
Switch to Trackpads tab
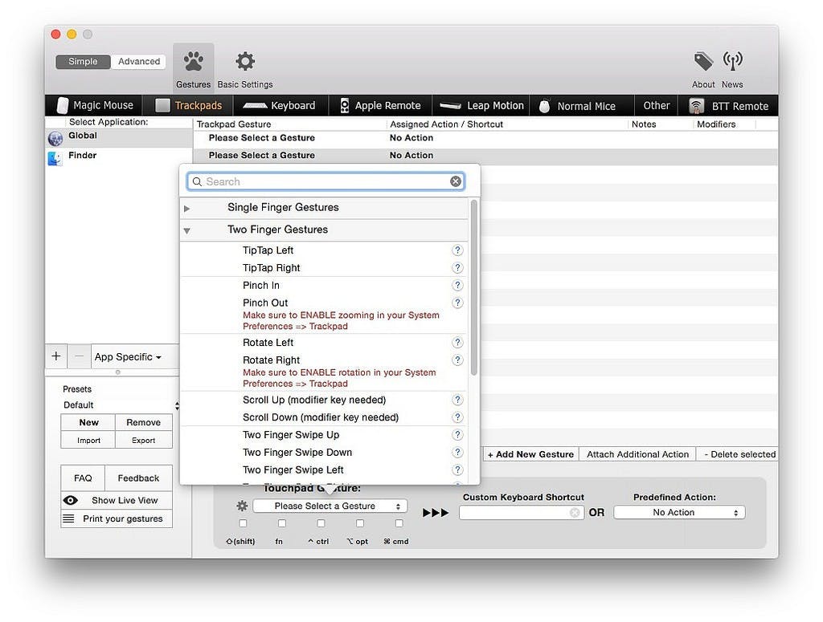189,105
